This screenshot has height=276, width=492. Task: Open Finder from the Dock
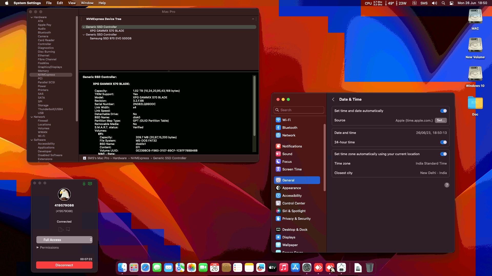coord(122,268)
